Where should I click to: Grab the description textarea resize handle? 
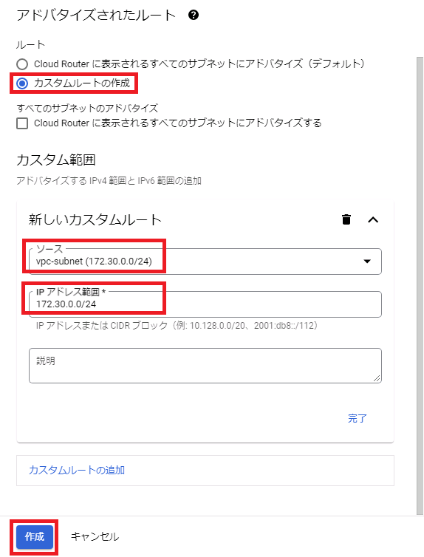click(377, 379)
